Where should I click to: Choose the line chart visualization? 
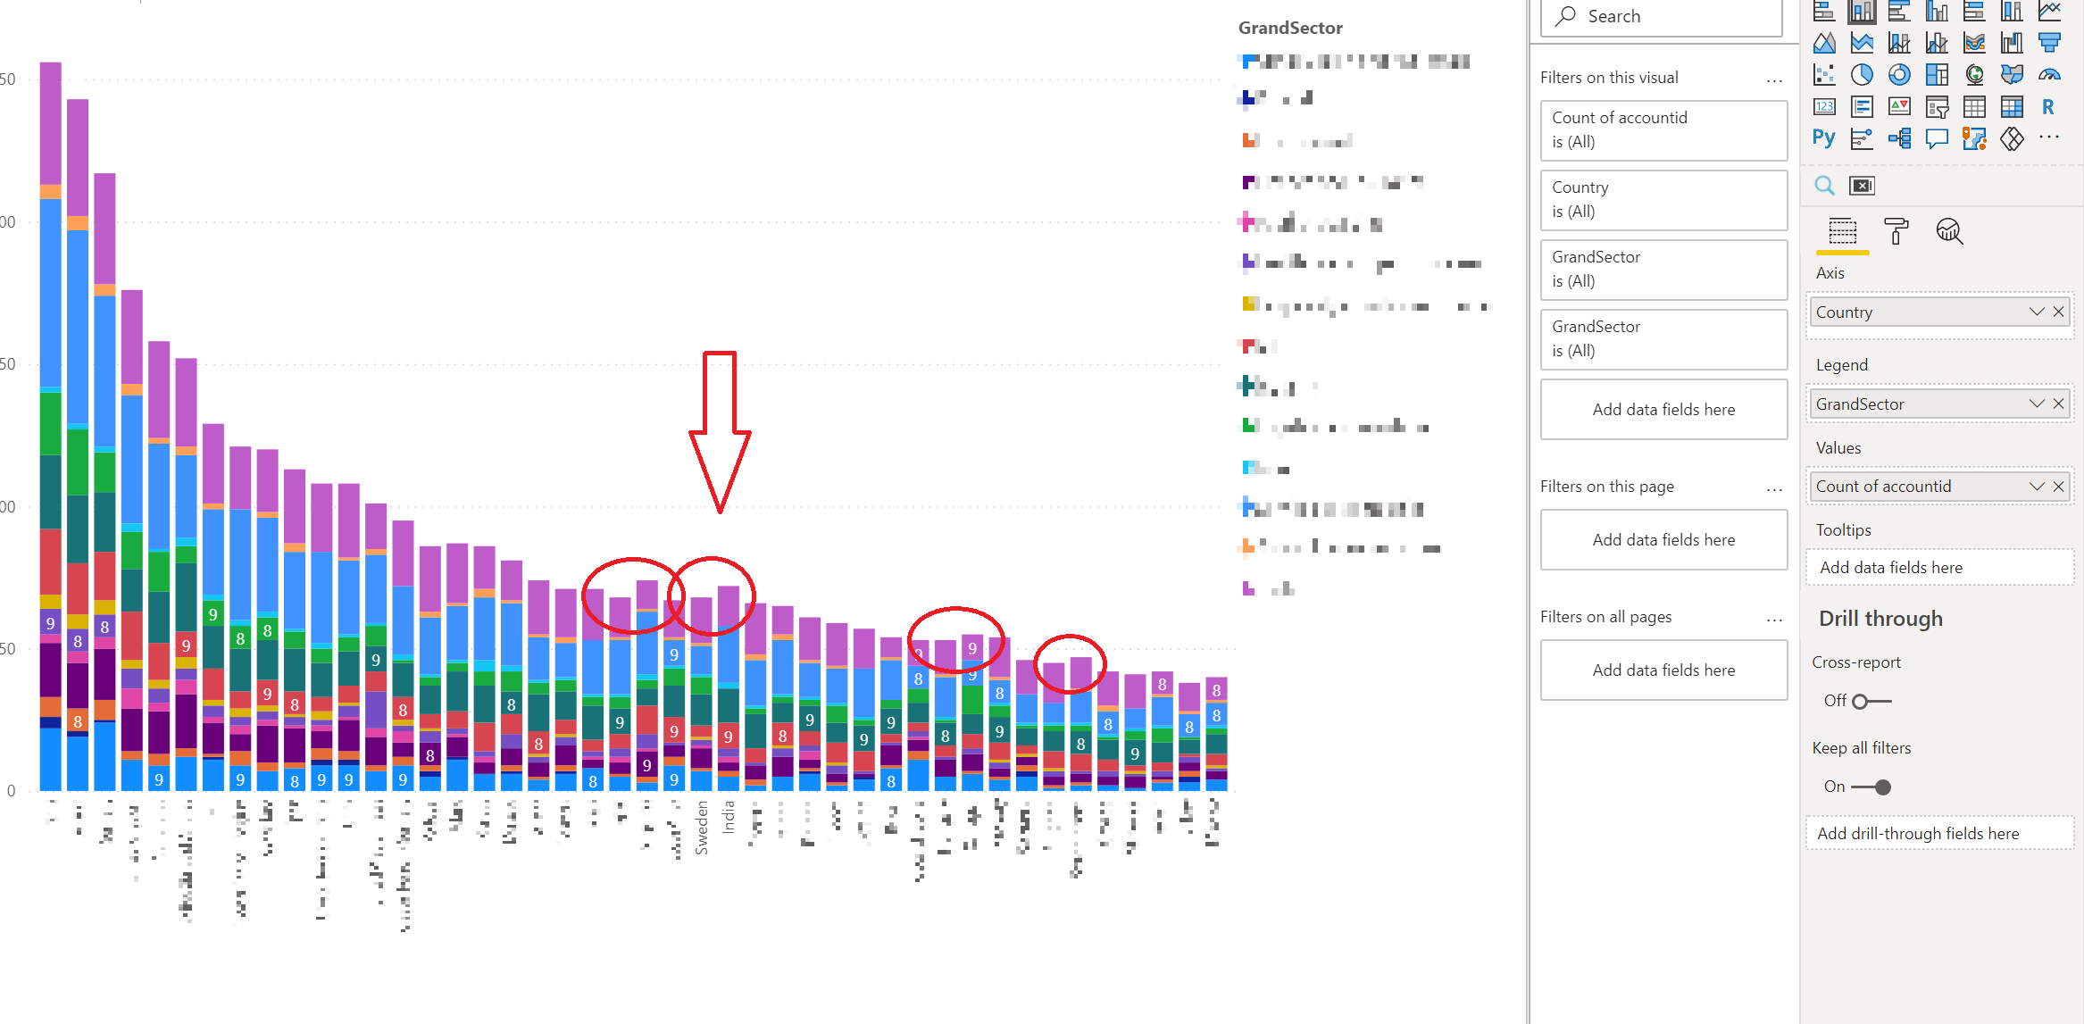[x=2049, y=11]
